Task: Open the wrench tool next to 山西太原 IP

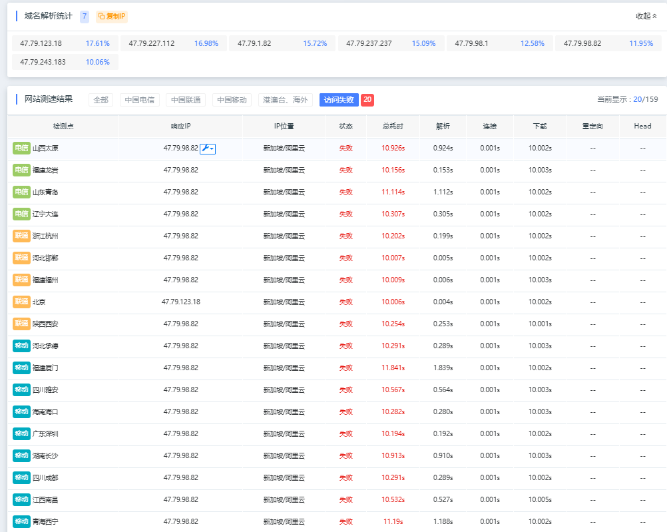Action: pos(208,148)
